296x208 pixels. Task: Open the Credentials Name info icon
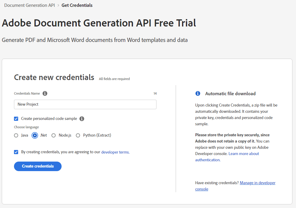45,93
